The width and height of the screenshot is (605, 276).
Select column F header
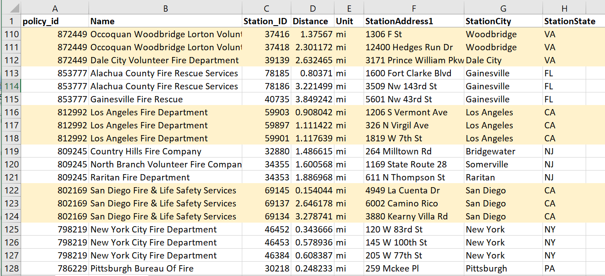tap(414, 8)
